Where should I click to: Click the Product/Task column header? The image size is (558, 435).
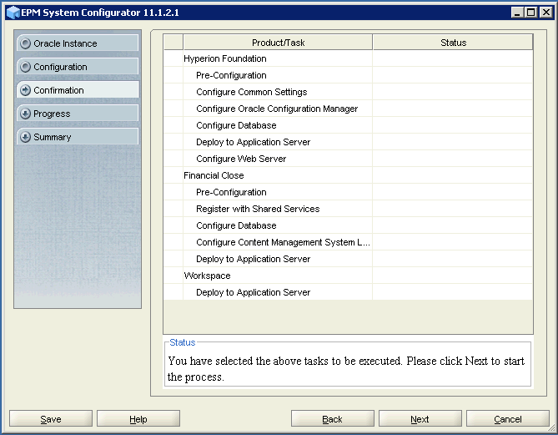(278, 43)
